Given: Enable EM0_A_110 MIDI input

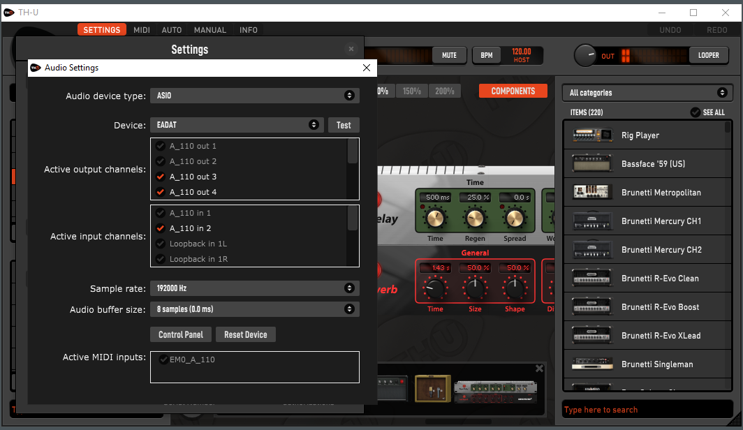Looking at the screenshot, I should pyautogui.click(x=163, y=359).
